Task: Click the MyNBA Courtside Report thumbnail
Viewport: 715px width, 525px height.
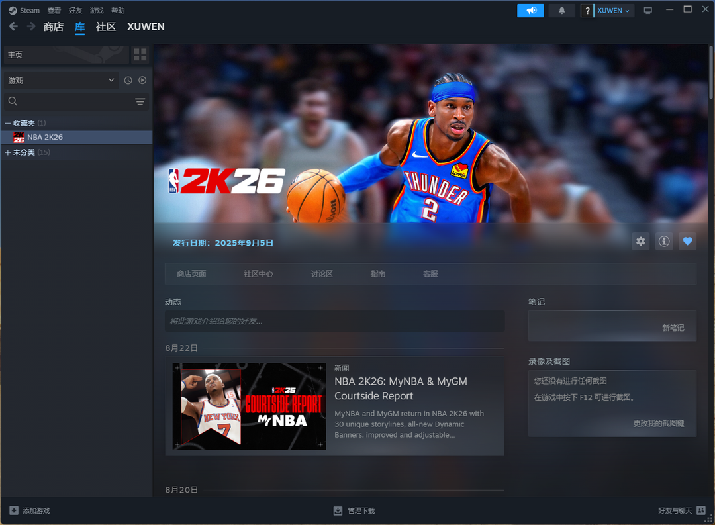Action: click(x=249, y=406)
